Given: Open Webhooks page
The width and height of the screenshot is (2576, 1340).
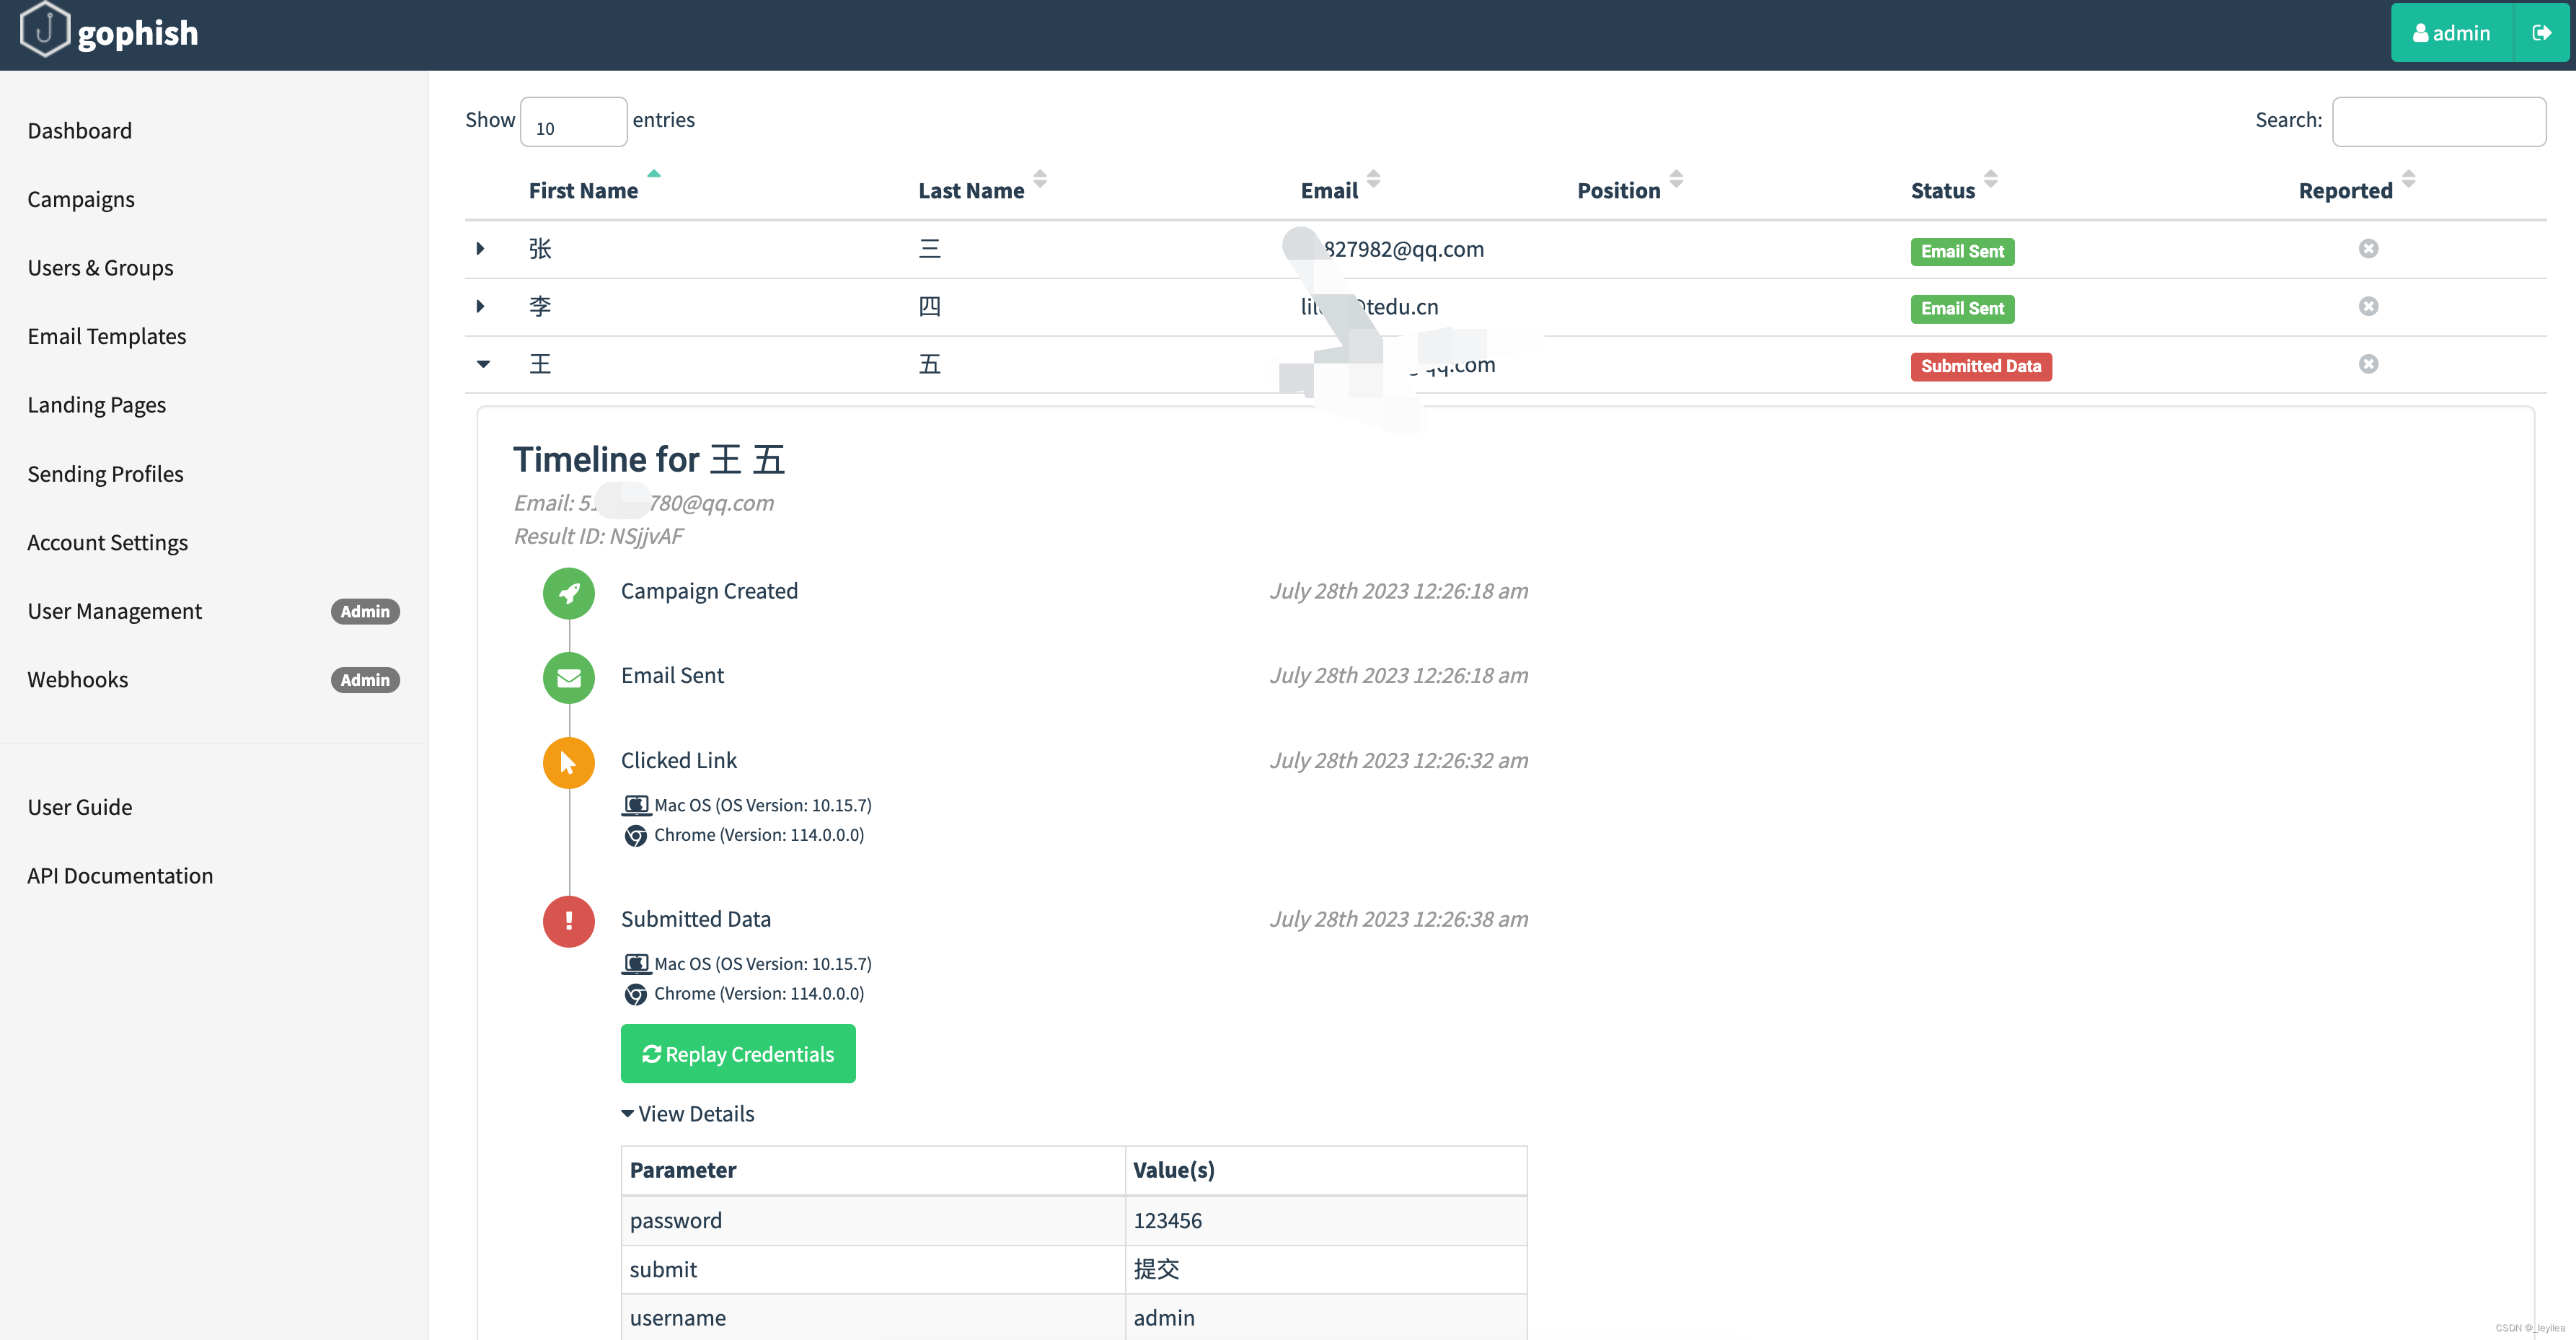Looking at the screenshot, I should pos(78,680).
